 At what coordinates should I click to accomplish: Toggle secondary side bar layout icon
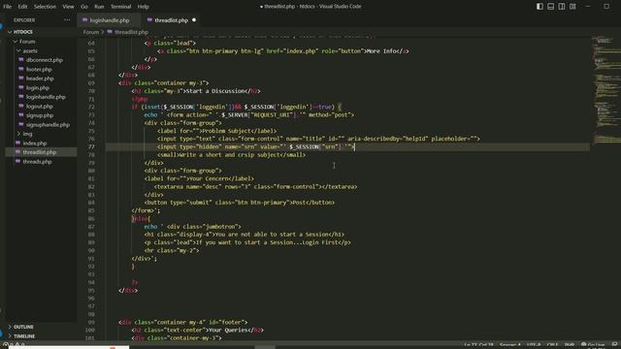coord(562,7)
